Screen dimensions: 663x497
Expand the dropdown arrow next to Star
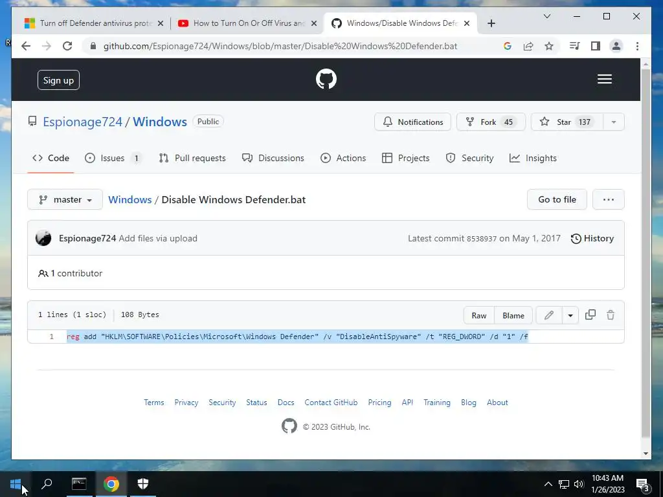[x=614, y=122]
